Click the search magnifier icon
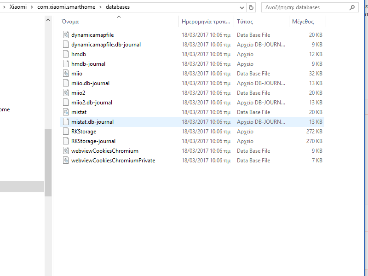This screenshot has width=368, height=276. pyautogui.click(x=352, y=7)
